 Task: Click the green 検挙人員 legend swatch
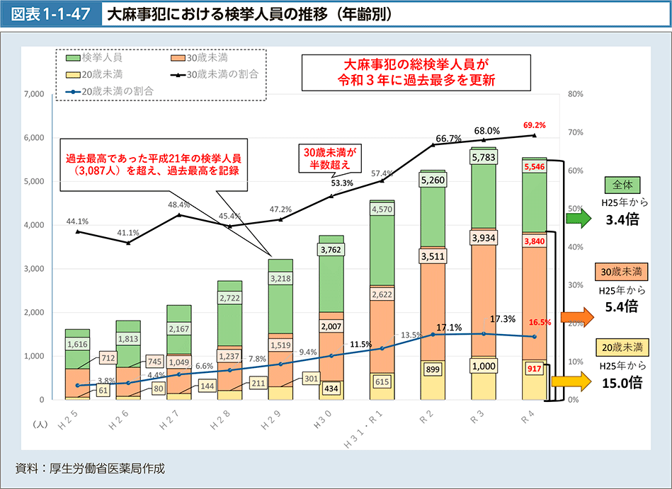[x=71, y=56]
